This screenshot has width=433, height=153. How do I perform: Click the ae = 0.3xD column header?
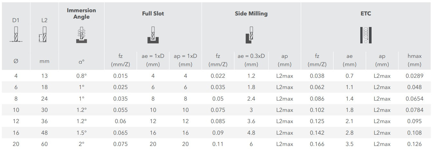pyautogui.click(x=251, y=60)
